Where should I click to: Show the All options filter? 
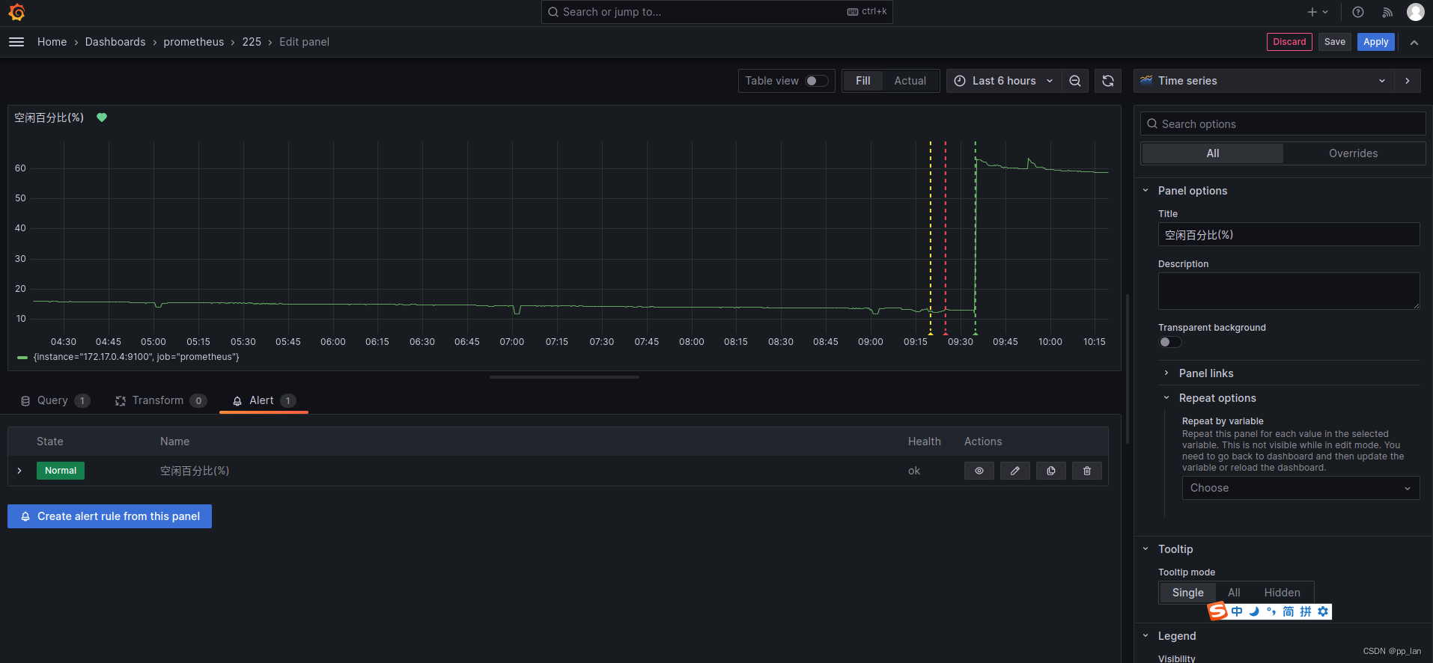coord(1213,153)
